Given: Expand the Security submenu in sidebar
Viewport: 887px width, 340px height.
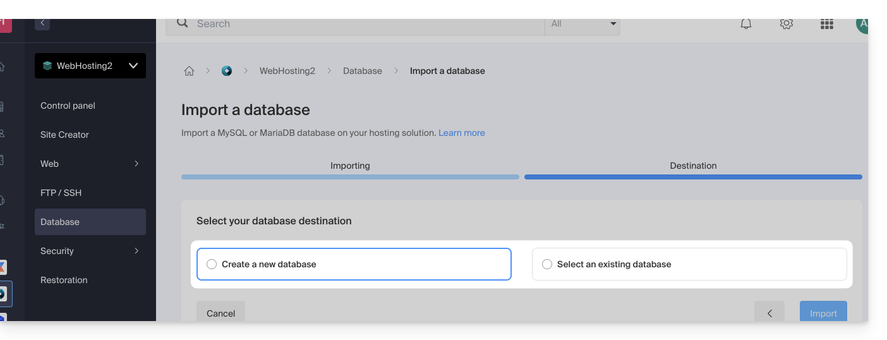Looking at the screenshot, I should [136, 251].
